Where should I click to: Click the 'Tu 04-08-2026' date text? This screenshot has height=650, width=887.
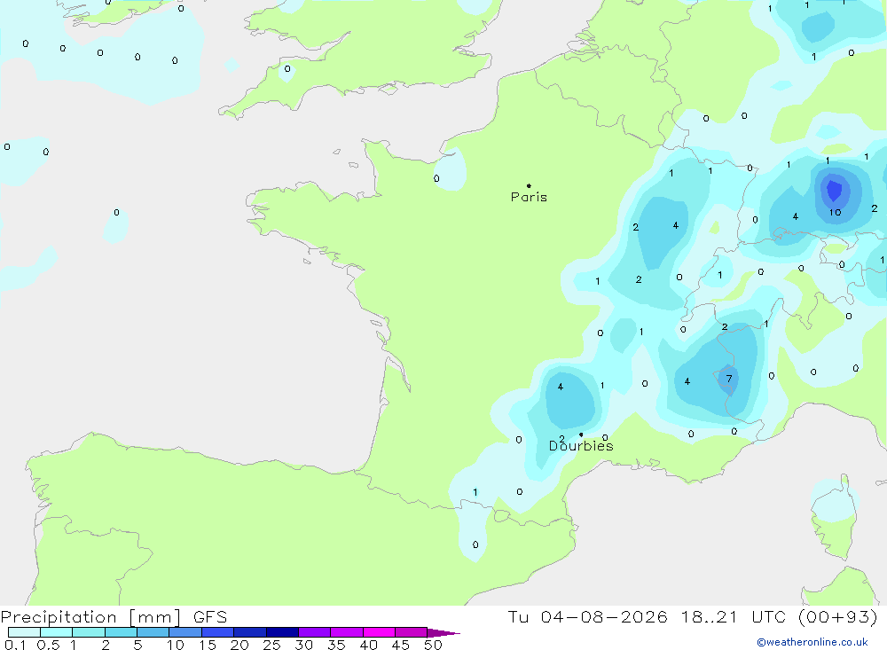pyautogui.click(x=587, y=617)
